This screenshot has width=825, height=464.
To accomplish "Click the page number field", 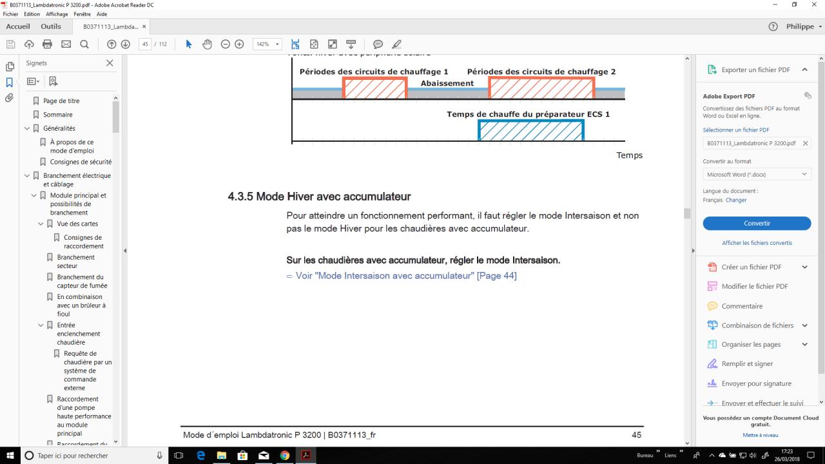I will coord(145,44).
